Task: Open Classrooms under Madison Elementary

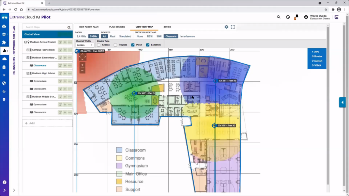Action: (40, 66)
